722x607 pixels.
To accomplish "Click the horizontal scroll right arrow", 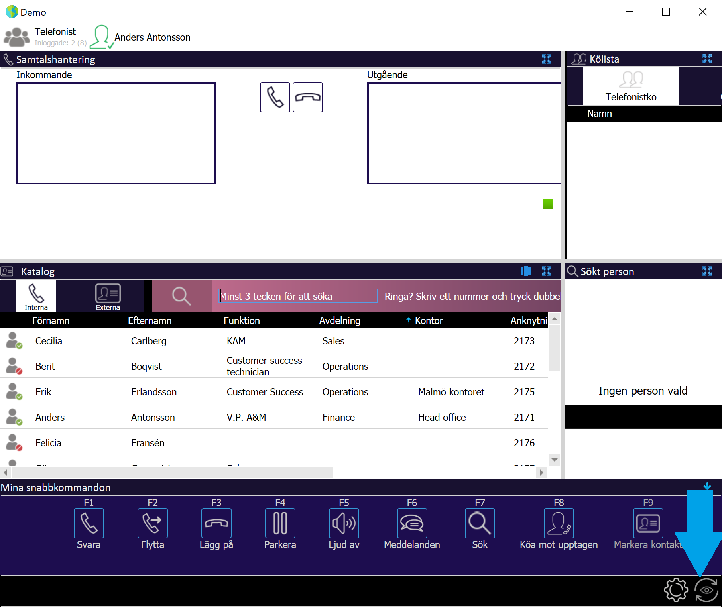I will click(541, 473).
